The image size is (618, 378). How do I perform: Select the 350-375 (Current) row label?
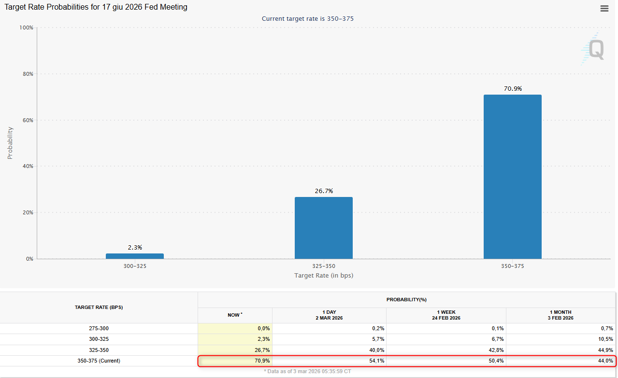(x=99, y=361)
